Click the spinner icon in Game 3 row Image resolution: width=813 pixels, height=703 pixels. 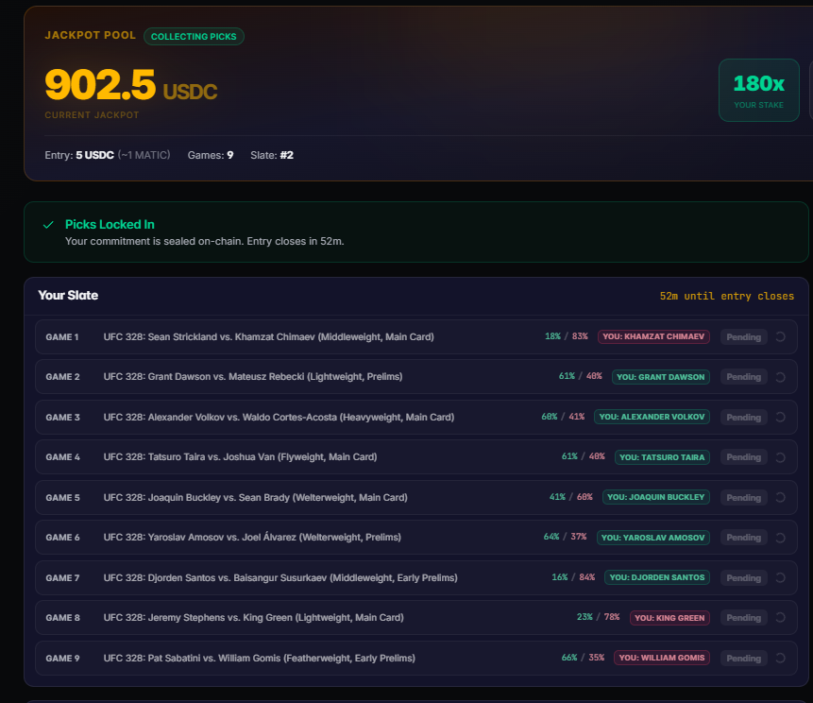(x=780, y=417)
